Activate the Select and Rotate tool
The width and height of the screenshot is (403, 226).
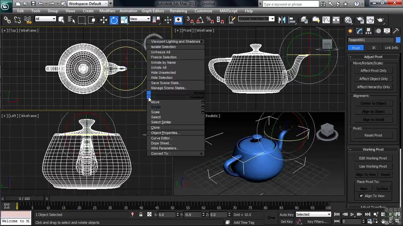114,20
